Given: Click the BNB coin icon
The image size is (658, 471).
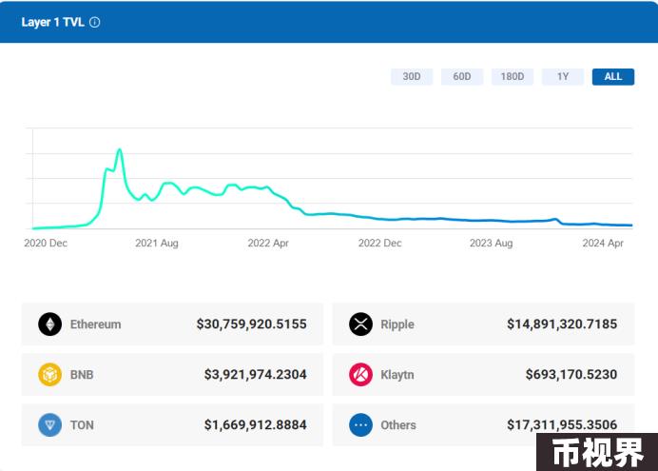Looking at the screenshot, I should point(50,375).
